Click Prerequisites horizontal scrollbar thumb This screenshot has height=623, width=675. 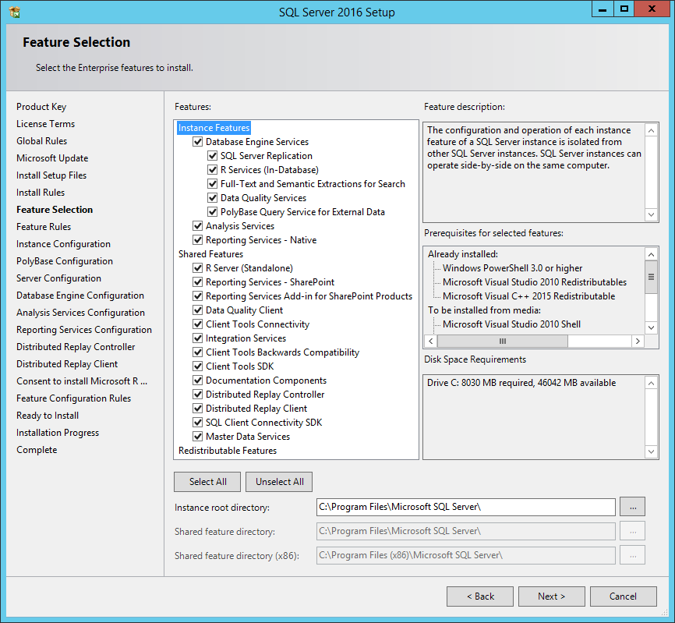pyautogui.click(x=503, y=341)
